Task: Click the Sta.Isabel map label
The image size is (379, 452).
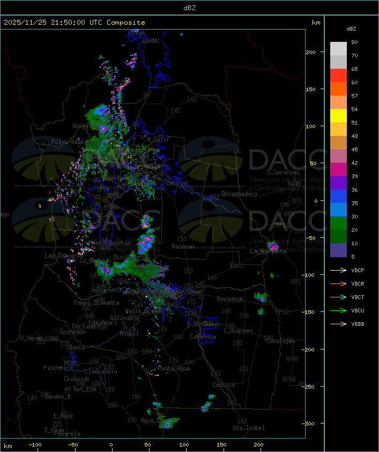Action: pos(249,428)
